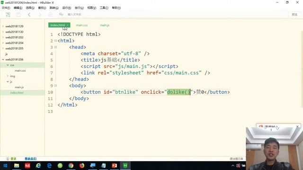This screenshot has width=303, height=170.
Task: Click the 语法提示库 status bar entry
Action: (x=236, y=159)
